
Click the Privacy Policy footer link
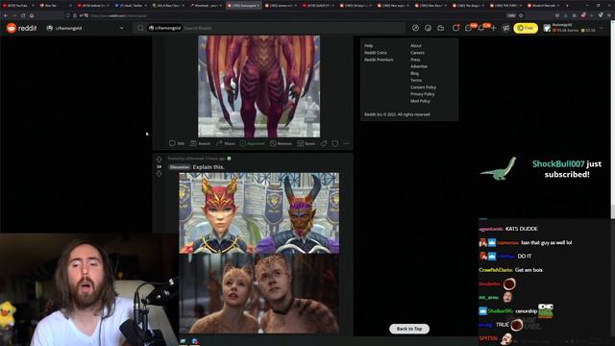click(423, 94)
